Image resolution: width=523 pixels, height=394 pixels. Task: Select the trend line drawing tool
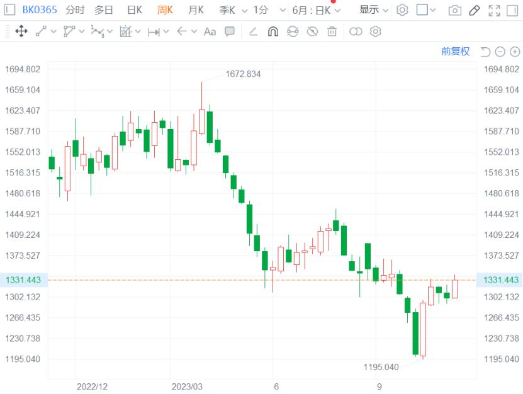[x=41, y=31]
